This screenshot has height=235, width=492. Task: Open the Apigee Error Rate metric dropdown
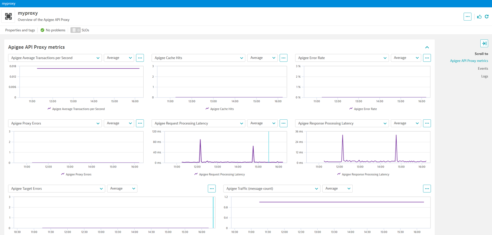coord(342,58)
